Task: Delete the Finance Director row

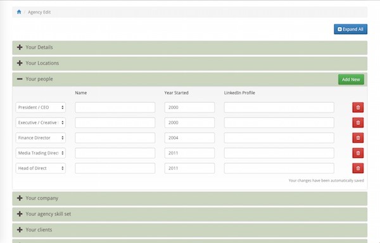Action: [358, 138]
